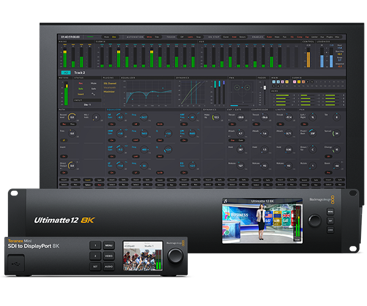Toggle the Mute button in the top bar
Image resolution: width=367 pixels, height=306 pixels.
click(106, 37)
